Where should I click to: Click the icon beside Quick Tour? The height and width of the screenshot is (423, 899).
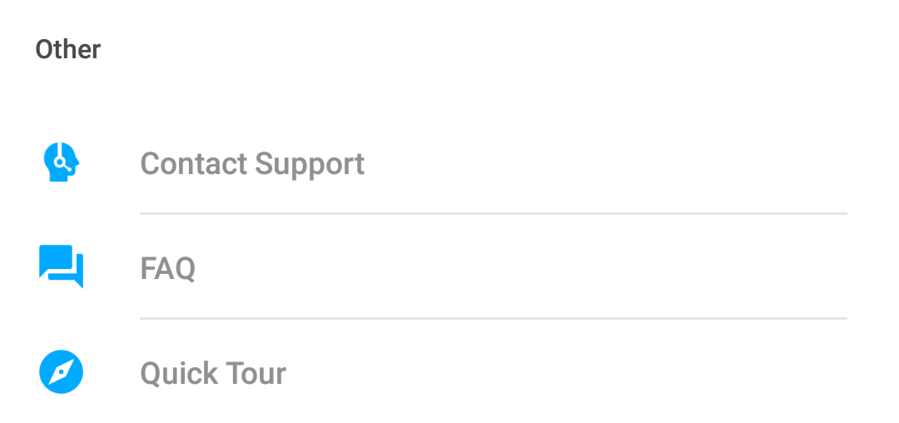62,372
